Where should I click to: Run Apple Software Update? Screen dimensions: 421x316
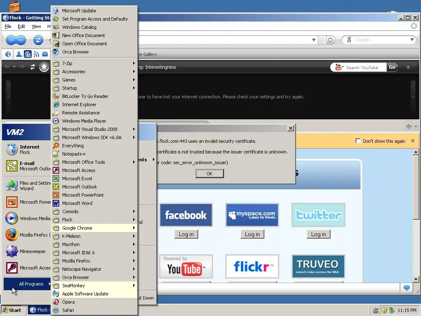[x=95, y=294]
